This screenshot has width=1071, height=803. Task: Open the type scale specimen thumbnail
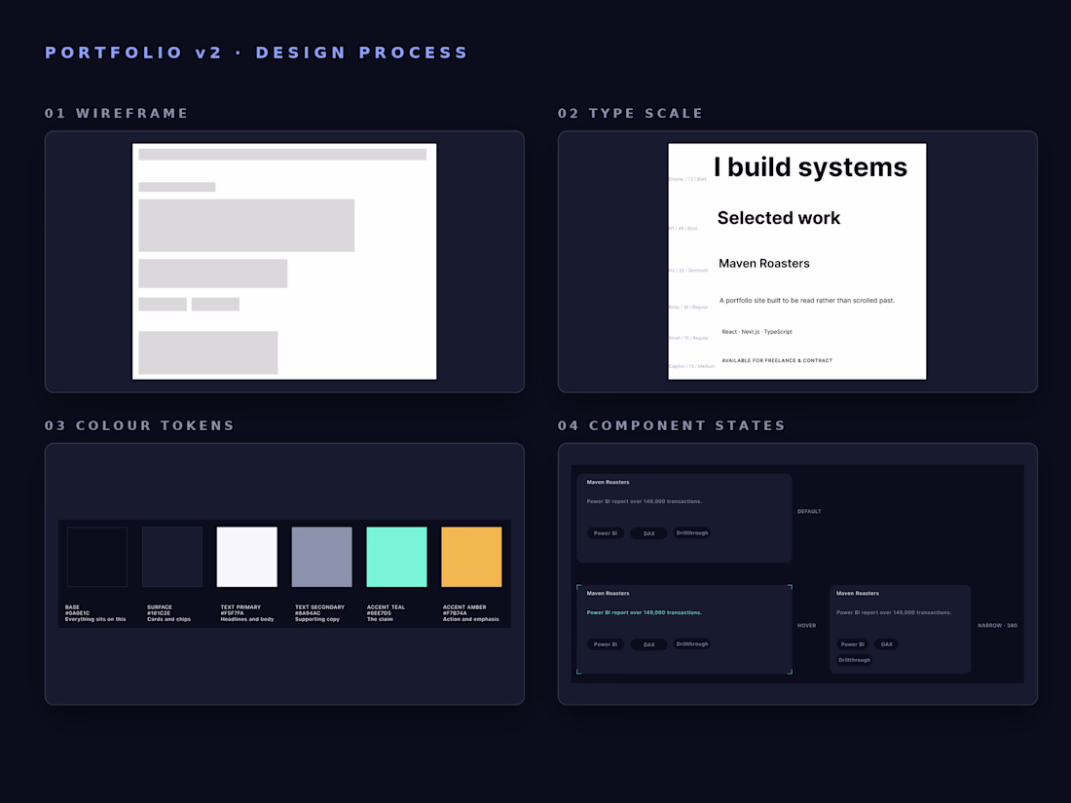click(797, 262)
